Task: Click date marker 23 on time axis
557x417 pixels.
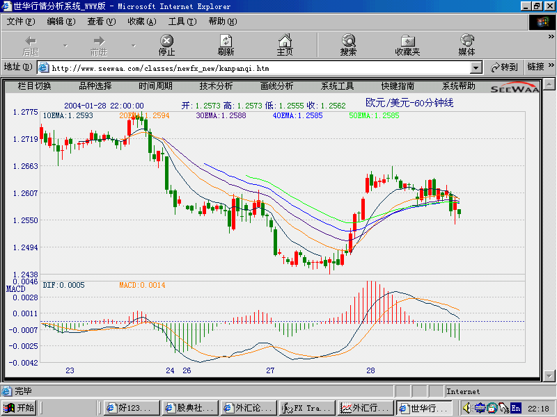Action: (x=70, y=370)
